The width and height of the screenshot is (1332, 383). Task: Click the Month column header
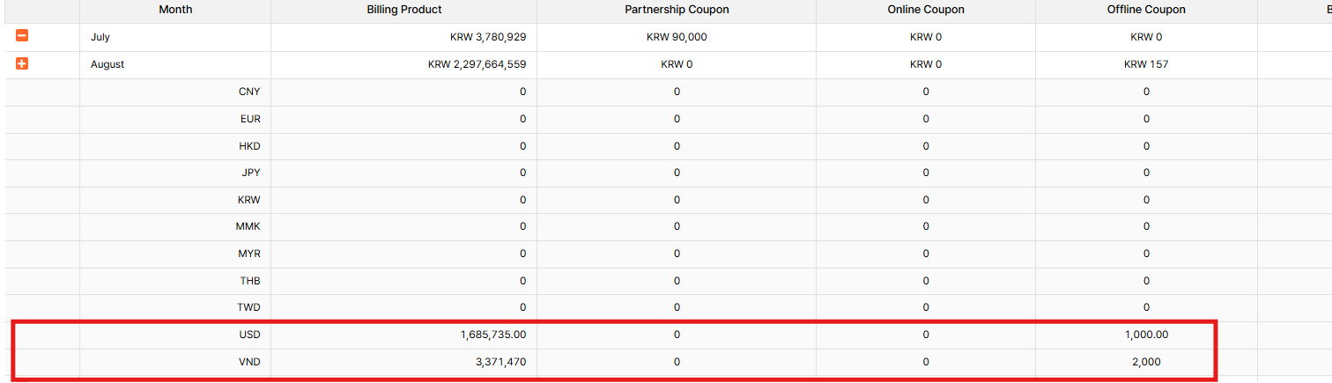tap(175, 10)
